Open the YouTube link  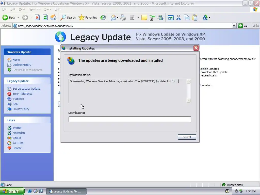tap(18, 143)
